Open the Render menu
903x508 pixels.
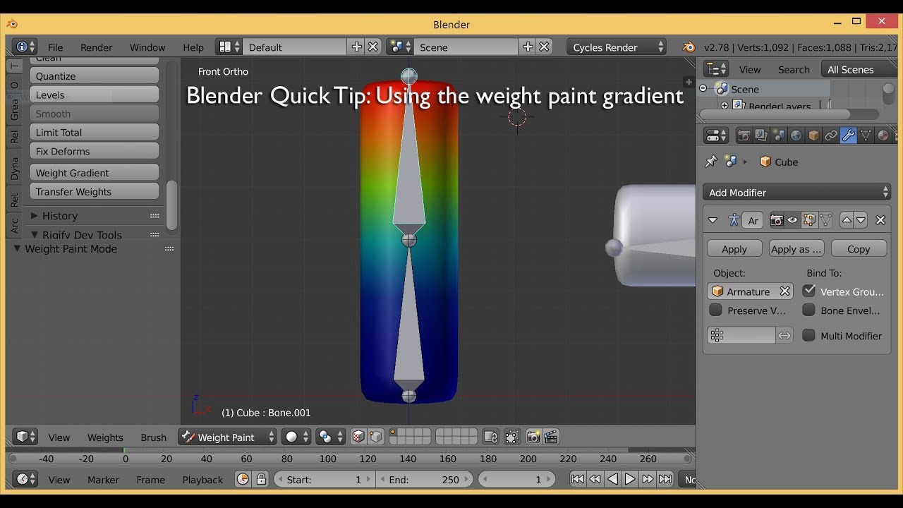click(x=96, y=47)
